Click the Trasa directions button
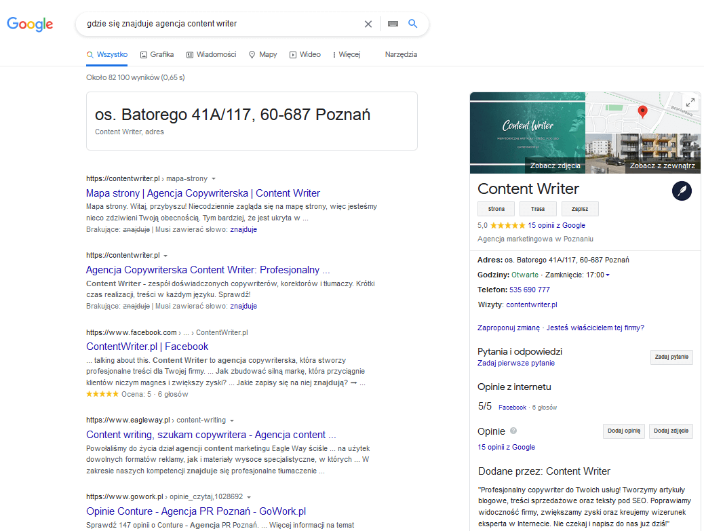The image size is (704, 531). [x=538, y=209]
